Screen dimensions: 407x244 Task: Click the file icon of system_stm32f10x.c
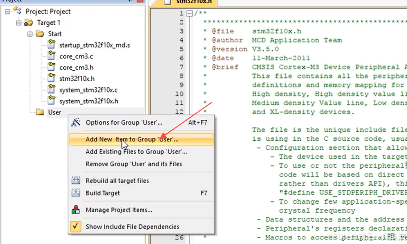pyautogui.click(x=51, y=89)
